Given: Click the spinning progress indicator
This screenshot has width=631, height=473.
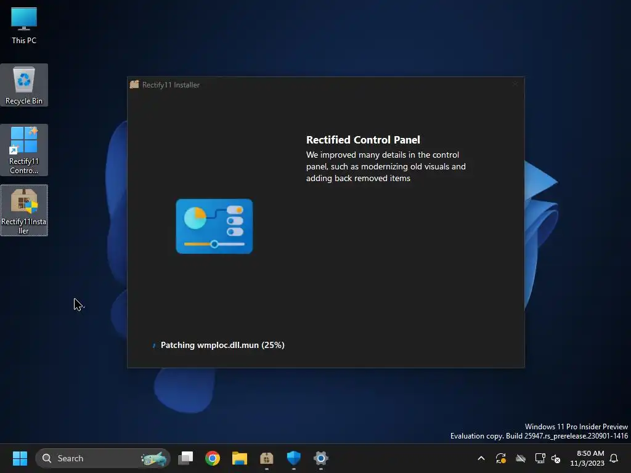Looking at the screenshot, I should coord(153,346).
